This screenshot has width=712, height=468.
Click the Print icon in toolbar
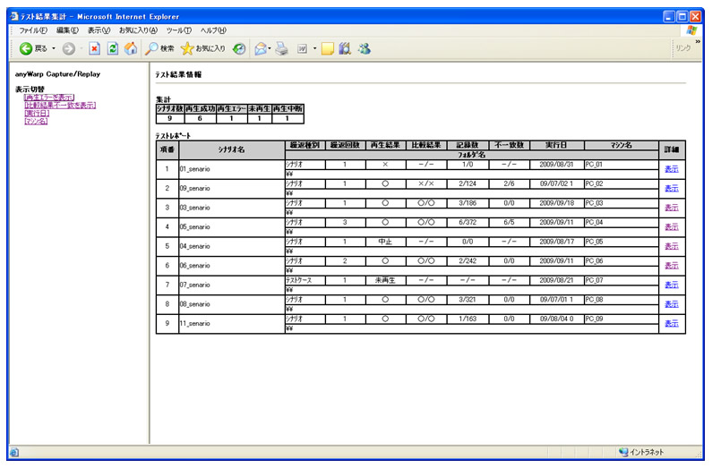coord(282,48)
